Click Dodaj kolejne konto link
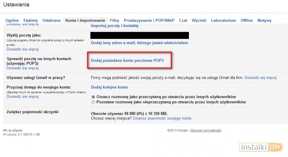 (x=109, y=87)
